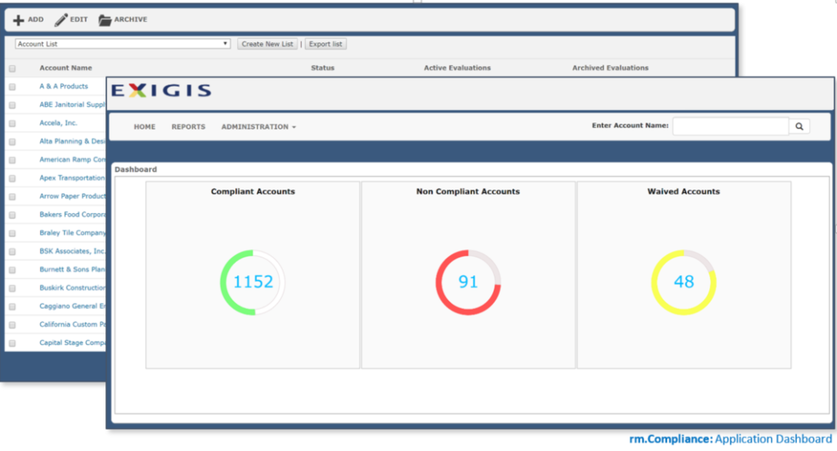
Task: Open the Reports menu item
Action: click(x=189, y=127)
